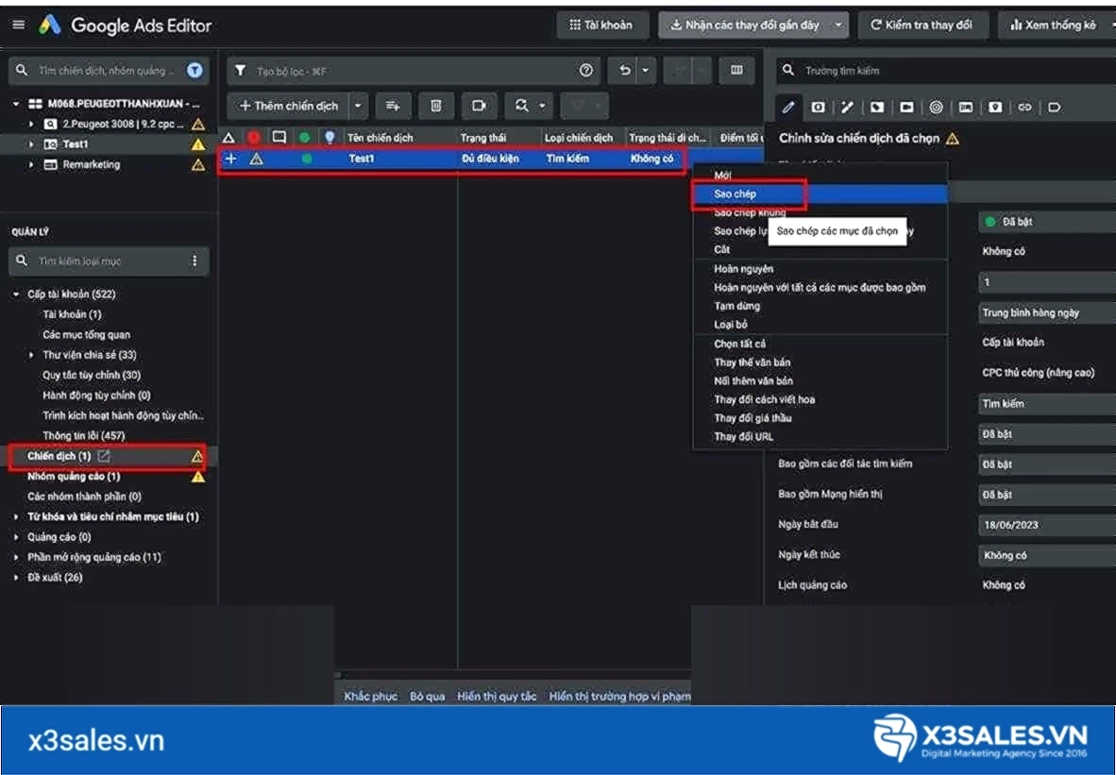Expand Thư viện chia sẻ (33)
1116x775 pixels.
pyautogui.click(x=30, y=354)
